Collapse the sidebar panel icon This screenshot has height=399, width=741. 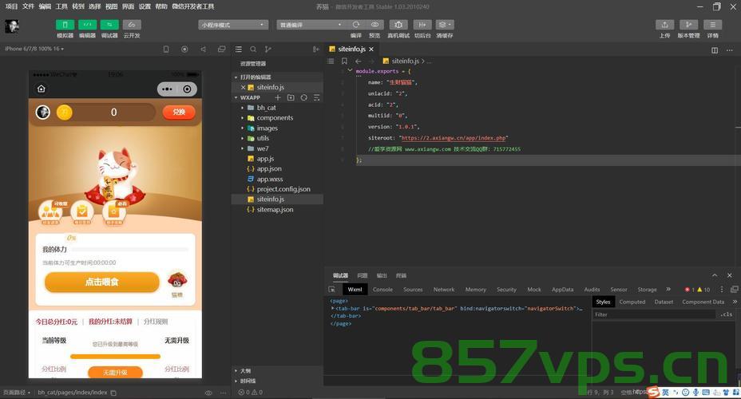pyautogui.click(x=315, y=49)
